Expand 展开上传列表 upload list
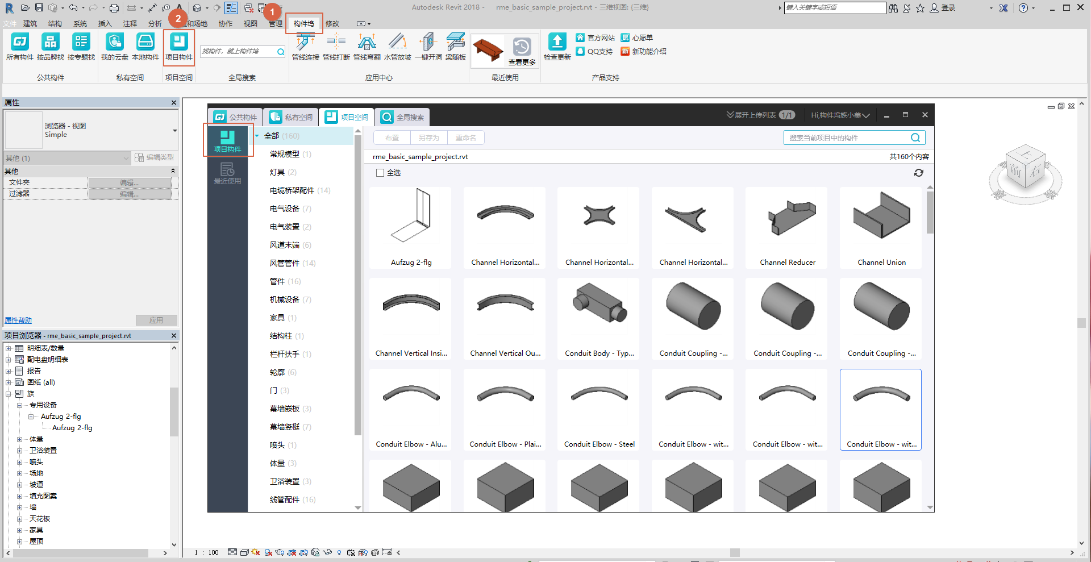Image resolution: width=1091 pixels, height=562 pixels. pyautogui.click(x=760, y=115)
